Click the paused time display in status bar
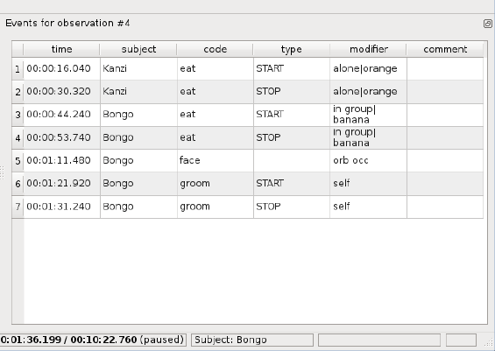The width and height of the screenshot is (495, 351). pos(93,340)
